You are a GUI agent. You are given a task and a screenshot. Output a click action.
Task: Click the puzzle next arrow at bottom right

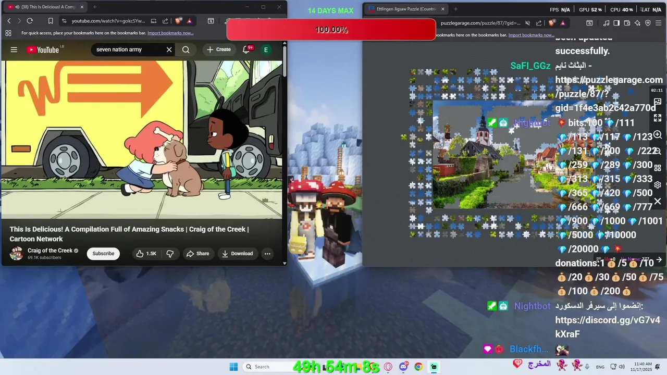point(659,259)
